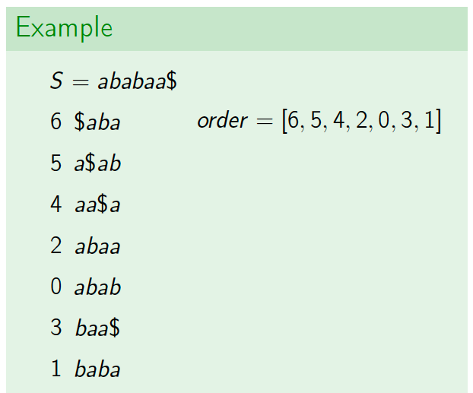The image size is (473, 393).
Task: Click the suffix $aba in row 6
Action: (x=97, y=122)
